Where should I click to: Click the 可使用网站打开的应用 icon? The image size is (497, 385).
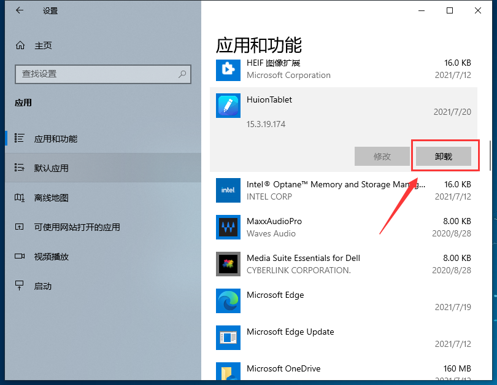[19, 227]
